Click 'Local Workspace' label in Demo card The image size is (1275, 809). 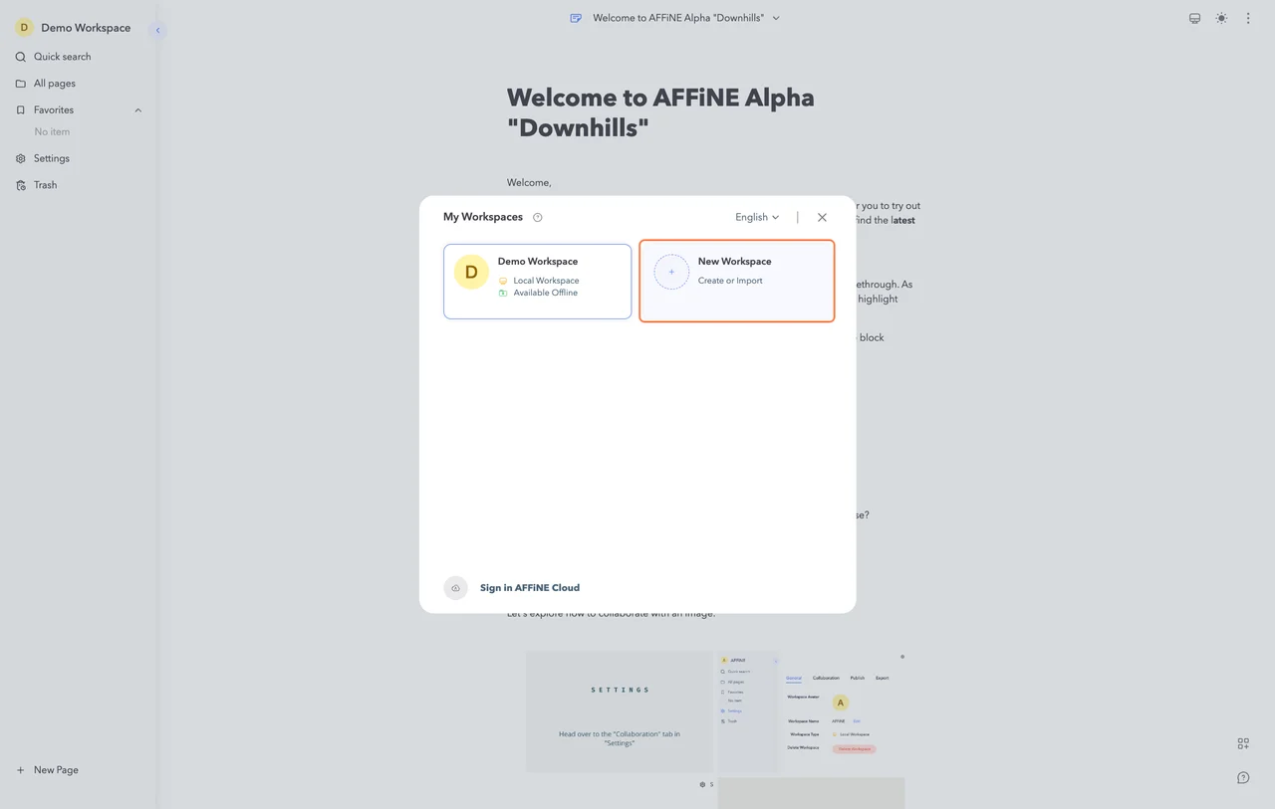pyautogui.click(x=546, y=281)
